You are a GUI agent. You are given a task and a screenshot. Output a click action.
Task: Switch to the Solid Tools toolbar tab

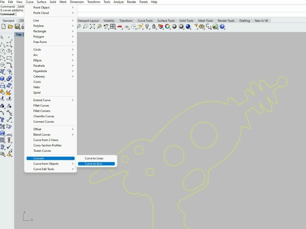(186, 21)
